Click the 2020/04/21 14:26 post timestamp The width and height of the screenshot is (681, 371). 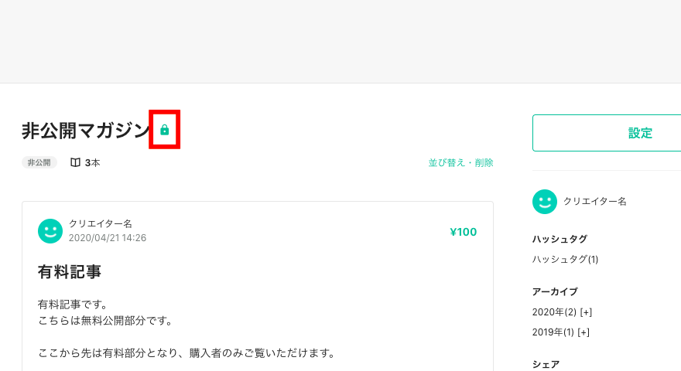click(108, 238)
